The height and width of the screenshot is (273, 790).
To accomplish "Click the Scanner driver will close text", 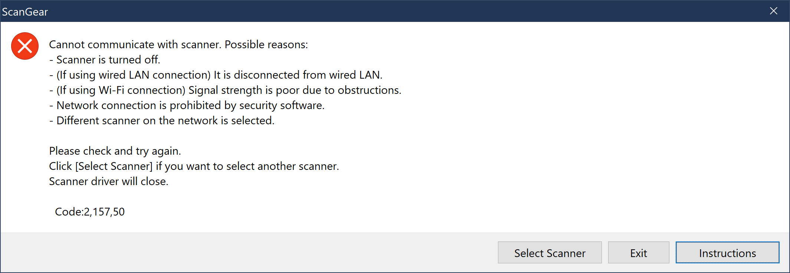I will 109,181.
